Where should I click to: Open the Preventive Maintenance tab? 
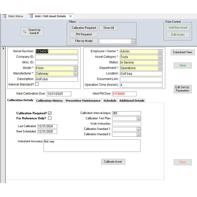pos(83,101)
